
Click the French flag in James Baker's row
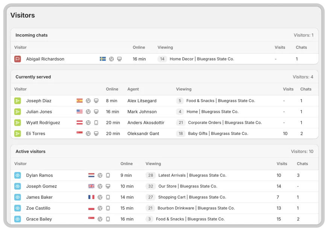(x=91, y=197)
